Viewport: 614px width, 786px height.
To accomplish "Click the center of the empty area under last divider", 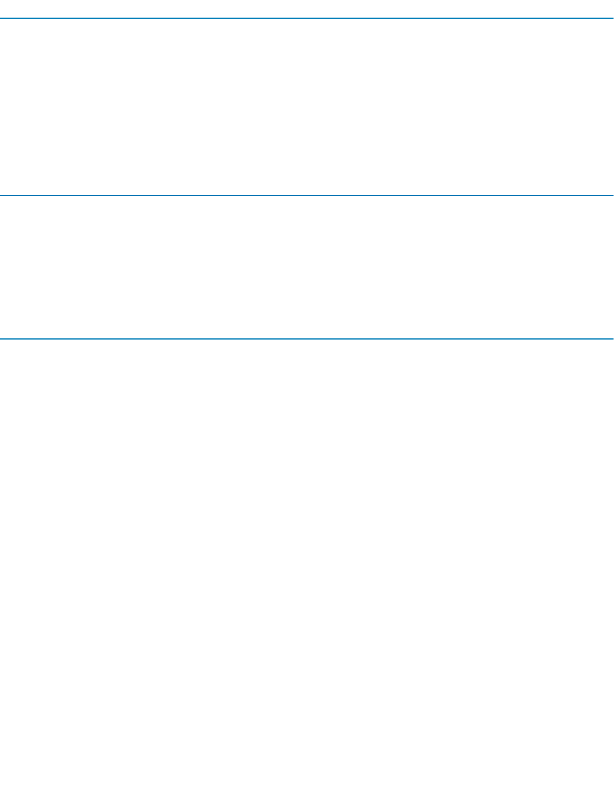I will coord(307,563).
